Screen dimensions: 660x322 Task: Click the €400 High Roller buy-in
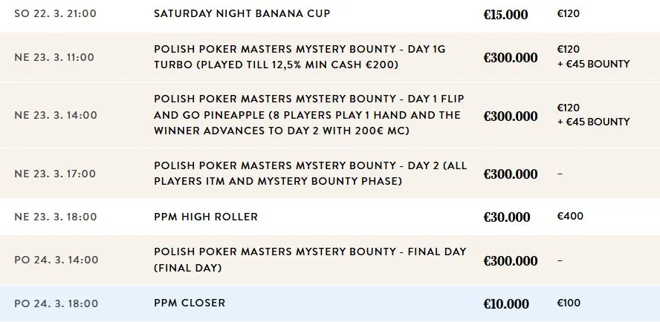(570, 217)
